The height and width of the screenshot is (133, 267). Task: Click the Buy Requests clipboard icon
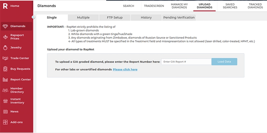tap(5, 69)
